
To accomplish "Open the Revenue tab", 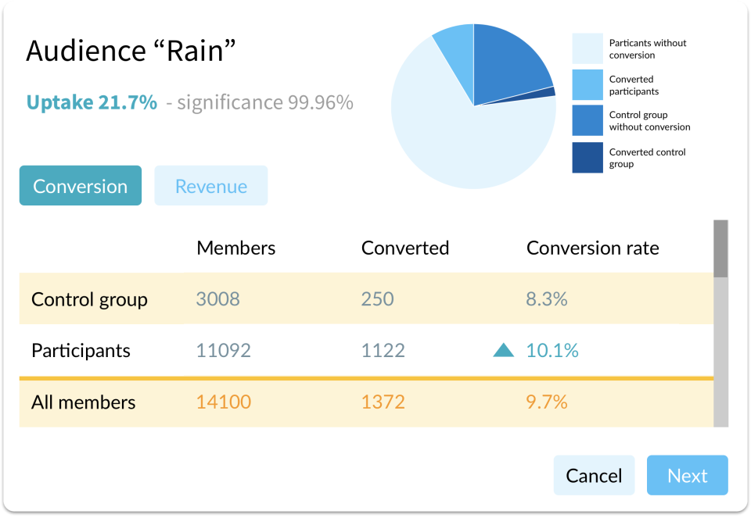I will pos(211,186).
